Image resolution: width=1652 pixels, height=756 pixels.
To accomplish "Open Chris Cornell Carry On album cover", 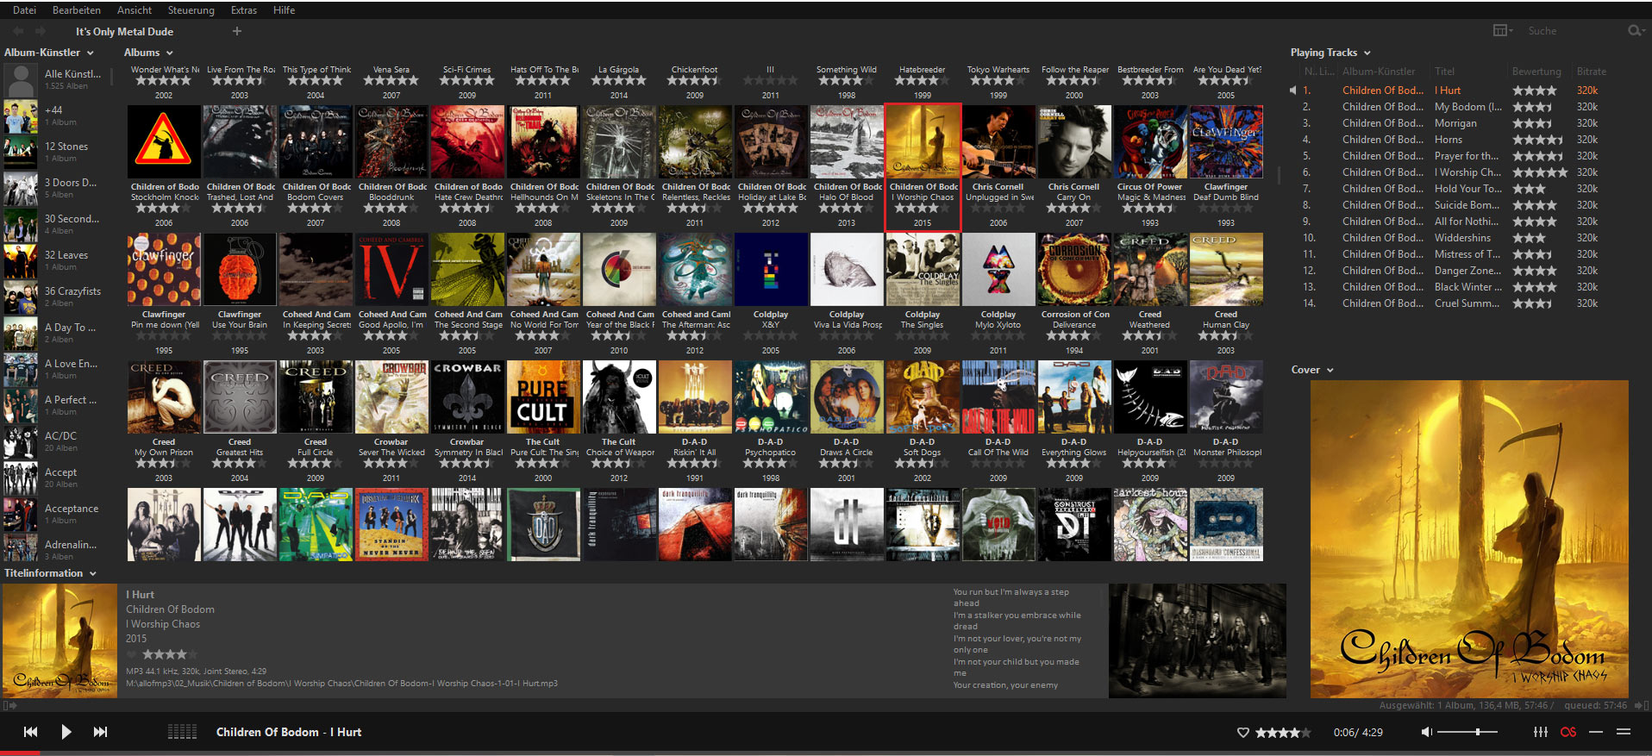I will pyautogui.click(x=1074, y=142).
